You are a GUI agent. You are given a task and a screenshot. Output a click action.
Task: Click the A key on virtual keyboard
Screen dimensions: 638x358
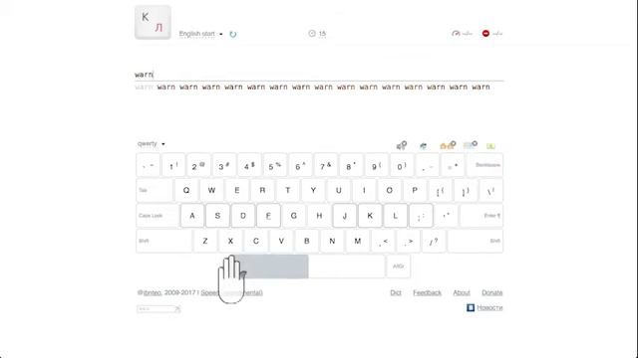192,216
